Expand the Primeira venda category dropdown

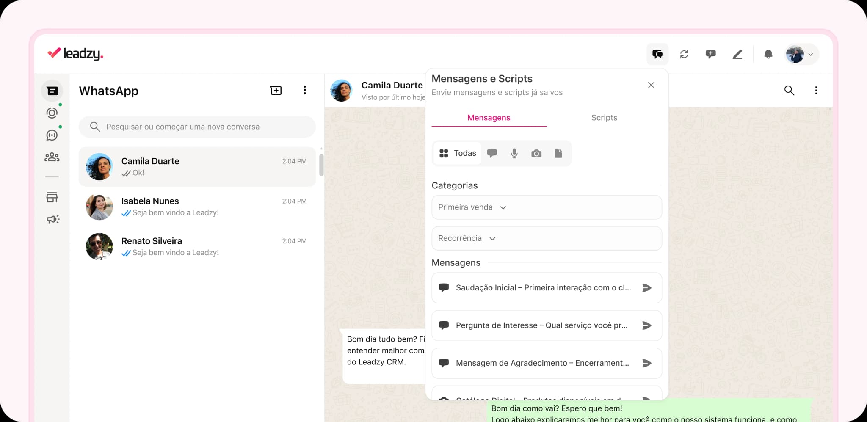pyautogui.click(x=503, y=207)
